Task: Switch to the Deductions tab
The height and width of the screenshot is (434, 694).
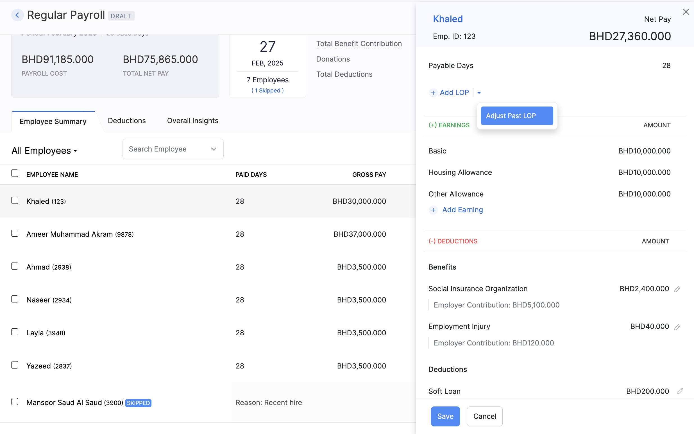Action: point(126,121)
